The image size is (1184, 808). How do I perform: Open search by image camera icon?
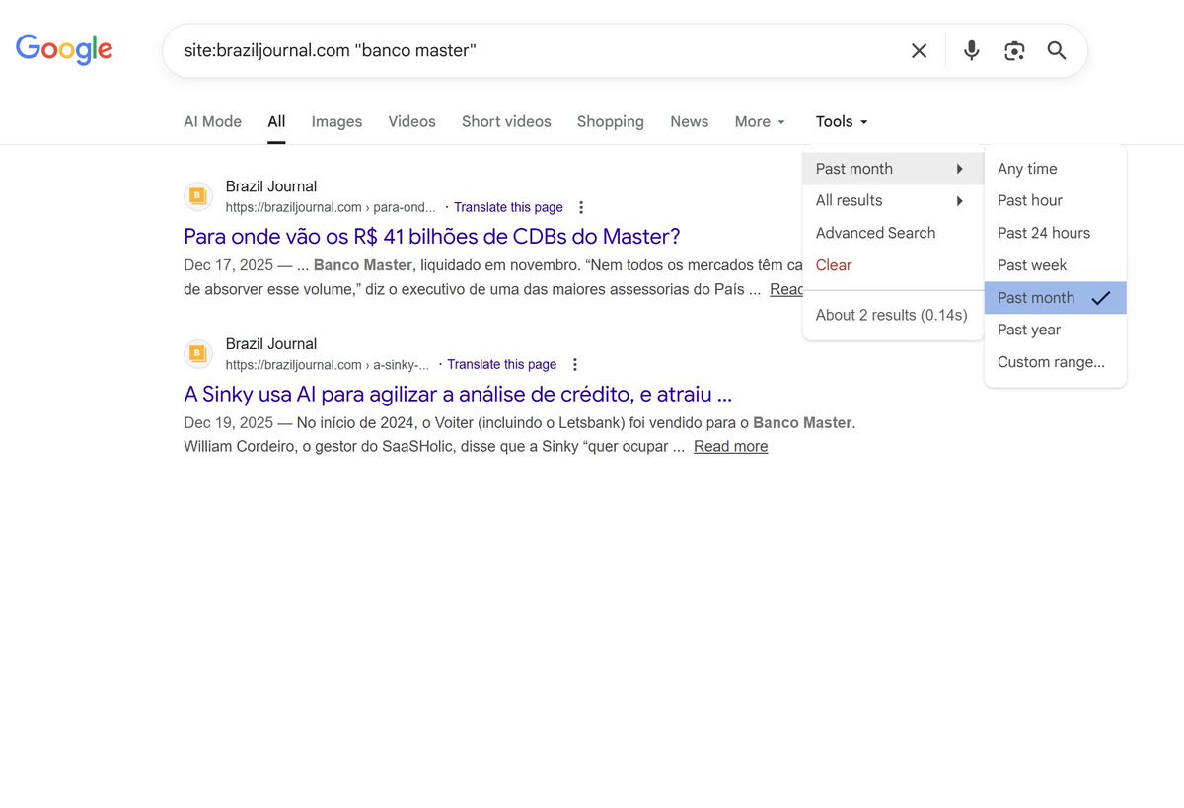[x=1014, y=51]
